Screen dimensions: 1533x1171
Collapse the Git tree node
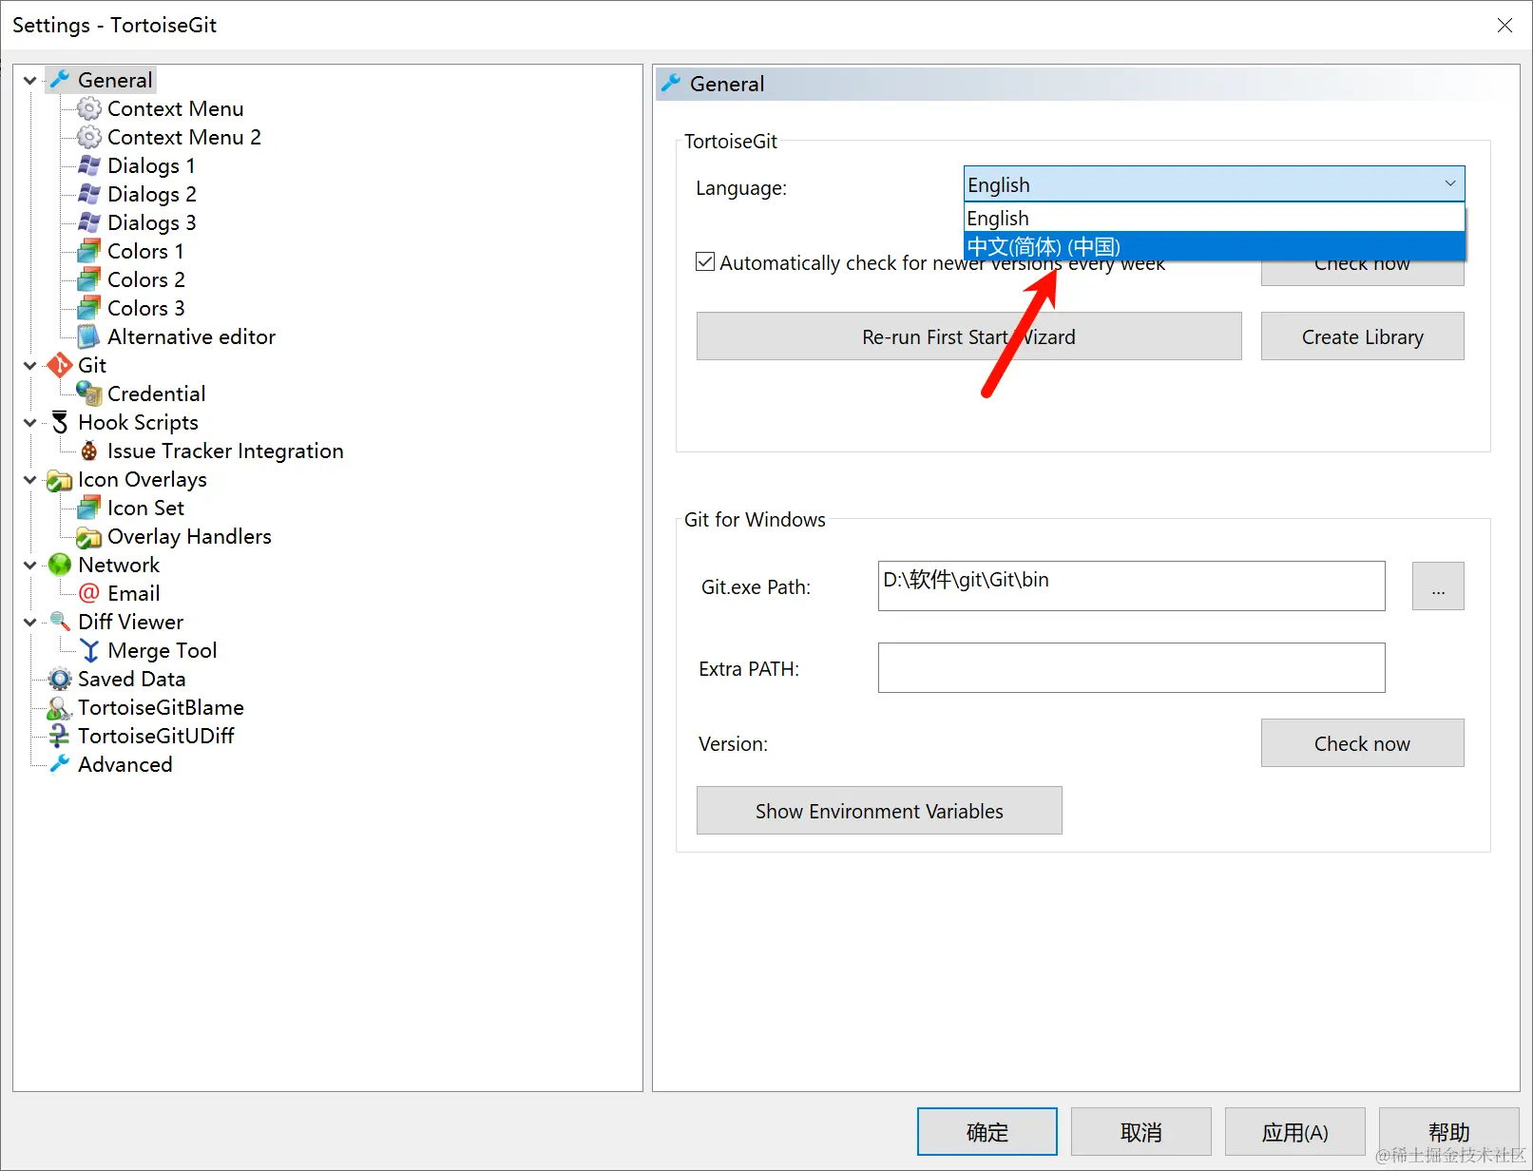[x=30, y=366]
